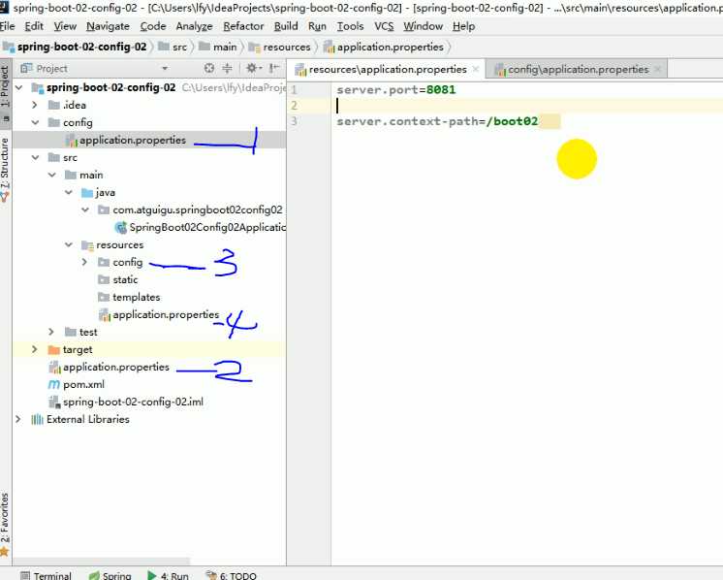Open the Spring tool window
The width and height of the screenshot is (723, 580).
pyautogui.click(x=110, y=575)
